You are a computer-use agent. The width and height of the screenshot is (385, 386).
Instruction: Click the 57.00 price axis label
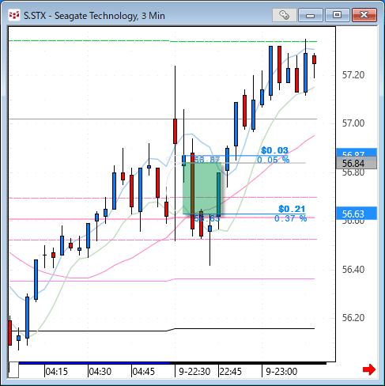coord(353,123)
